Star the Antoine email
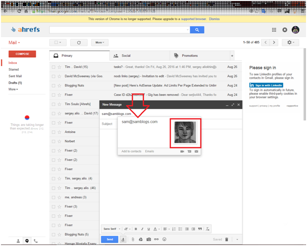The image size is (307, 246). click(x=59, y=132)
